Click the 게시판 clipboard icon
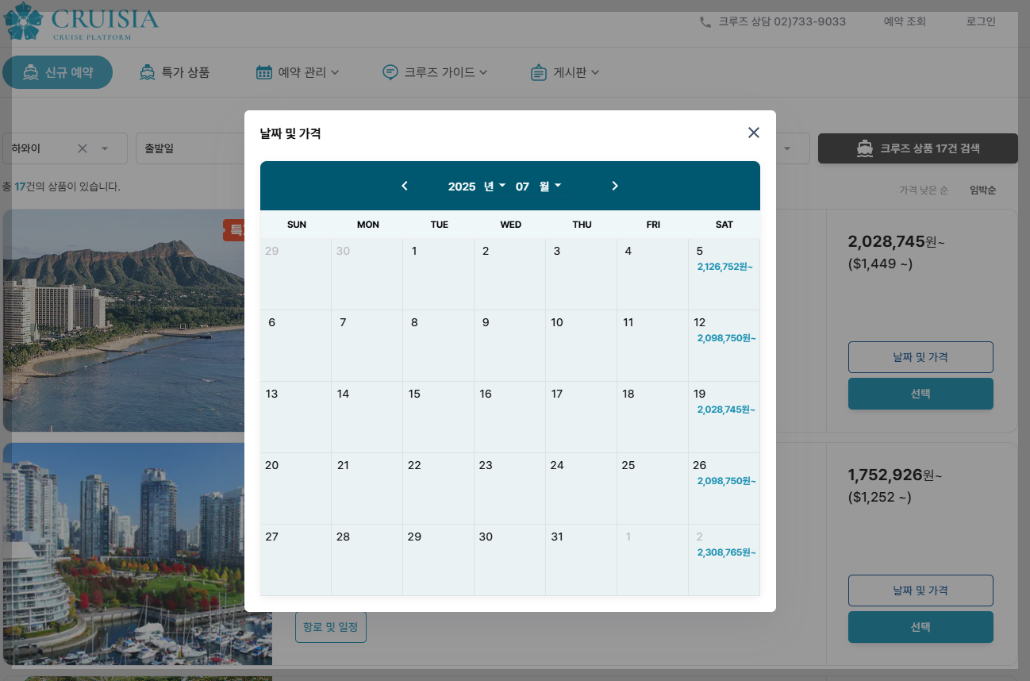Screen dimensions: 1030x681 coord(539,72)
